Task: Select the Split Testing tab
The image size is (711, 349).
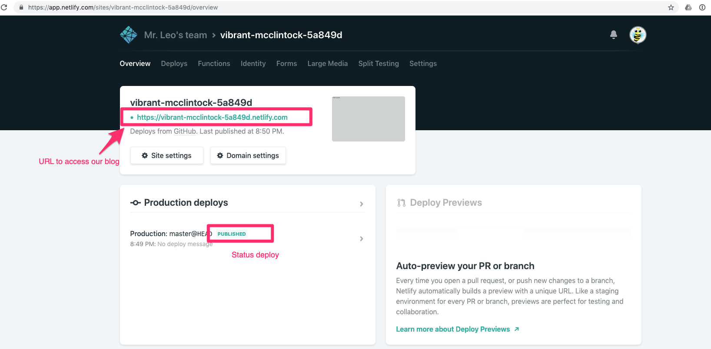Action: (379, 63)
